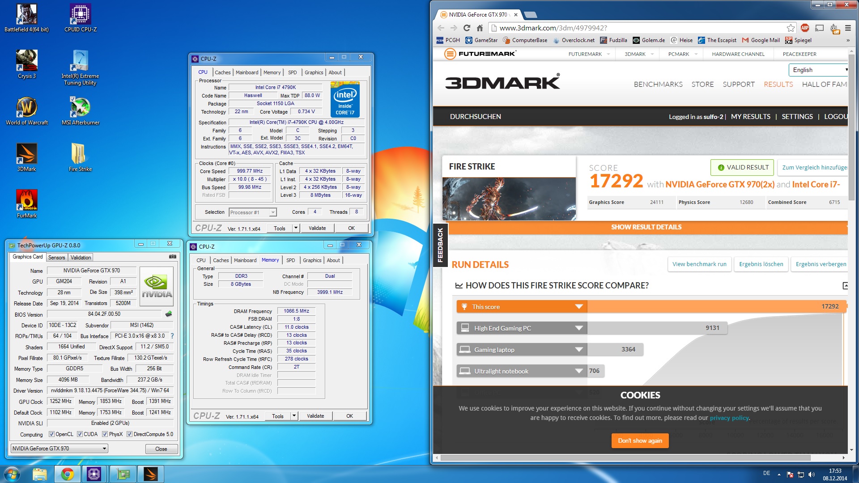Open the Chrome menu hamburger icon
859x483 pixels.
tap(848, 28)
